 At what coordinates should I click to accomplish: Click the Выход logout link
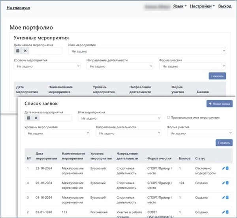(x=225, y=6)
